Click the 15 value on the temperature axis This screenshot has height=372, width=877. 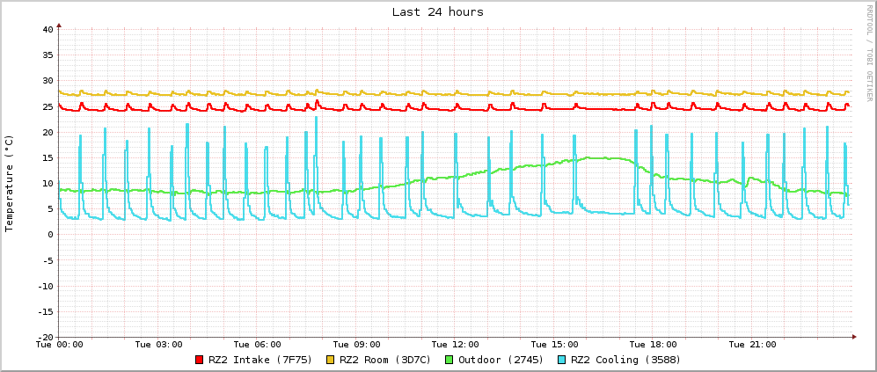48,157
